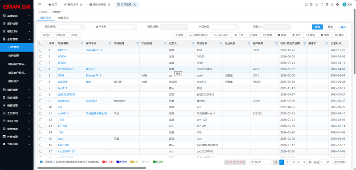
Task: Open the 项目经理 filter dropdown
Action: coord(174,27)
